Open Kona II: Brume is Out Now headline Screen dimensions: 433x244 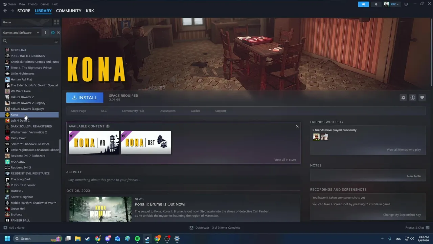click(x=160, y=204)
